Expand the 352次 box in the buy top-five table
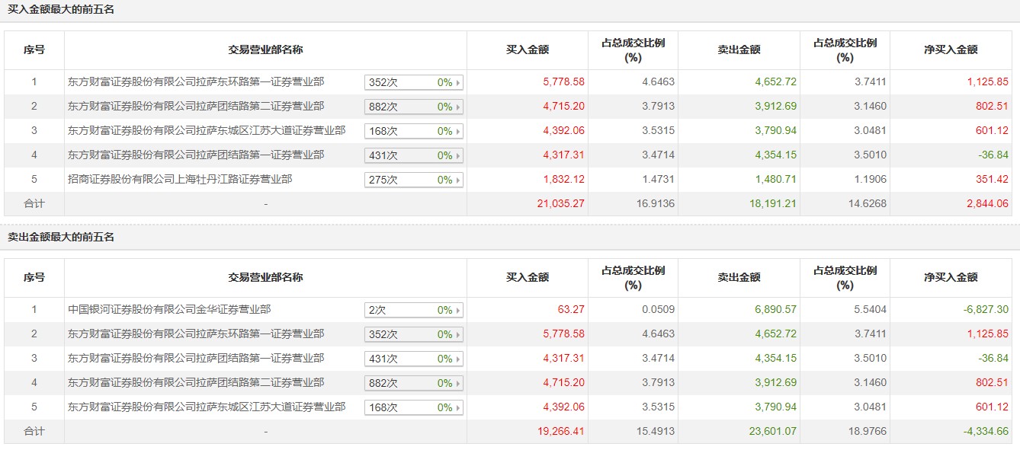Viewport: 1020px width, 450px height. click(413, 83)
